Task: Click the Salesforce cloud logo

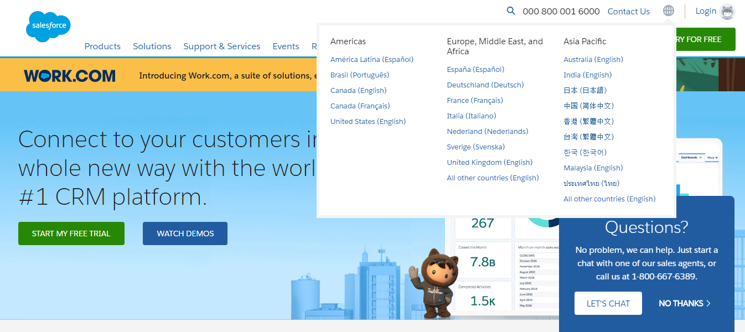Action: pos(48,26)
